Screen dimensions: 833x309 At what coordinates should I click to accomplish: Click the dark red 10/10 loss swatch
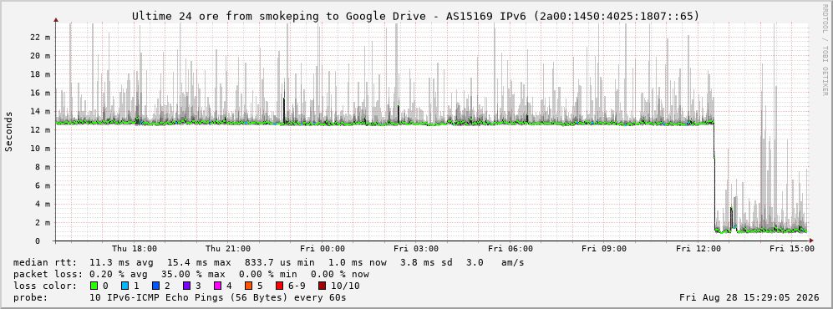coord(323,286)
